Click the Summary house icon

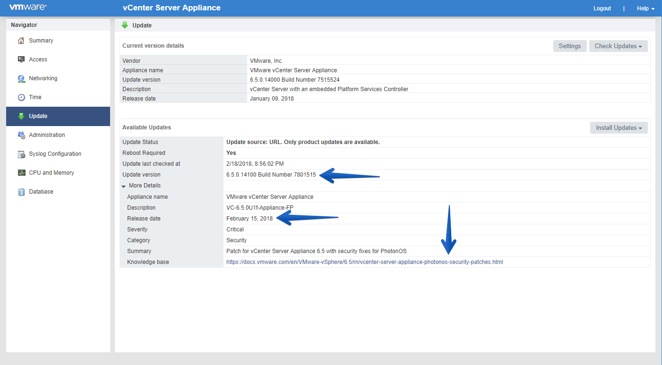click(x=21, y=41)
